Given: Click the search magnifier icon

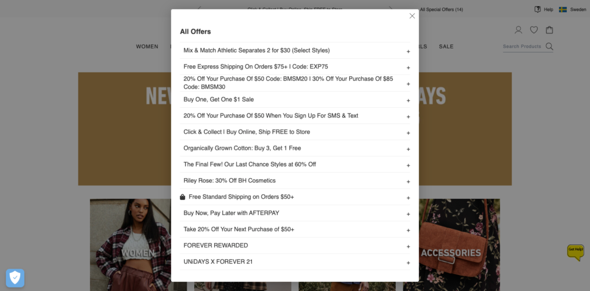Looking at the screenshot, I should tap(549, 46).
